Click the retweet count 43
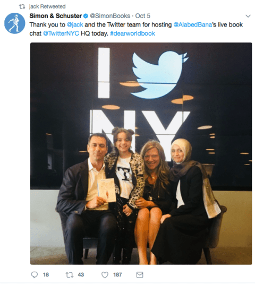The height and width of the screenshot is (284, 255). pos(81,275)
